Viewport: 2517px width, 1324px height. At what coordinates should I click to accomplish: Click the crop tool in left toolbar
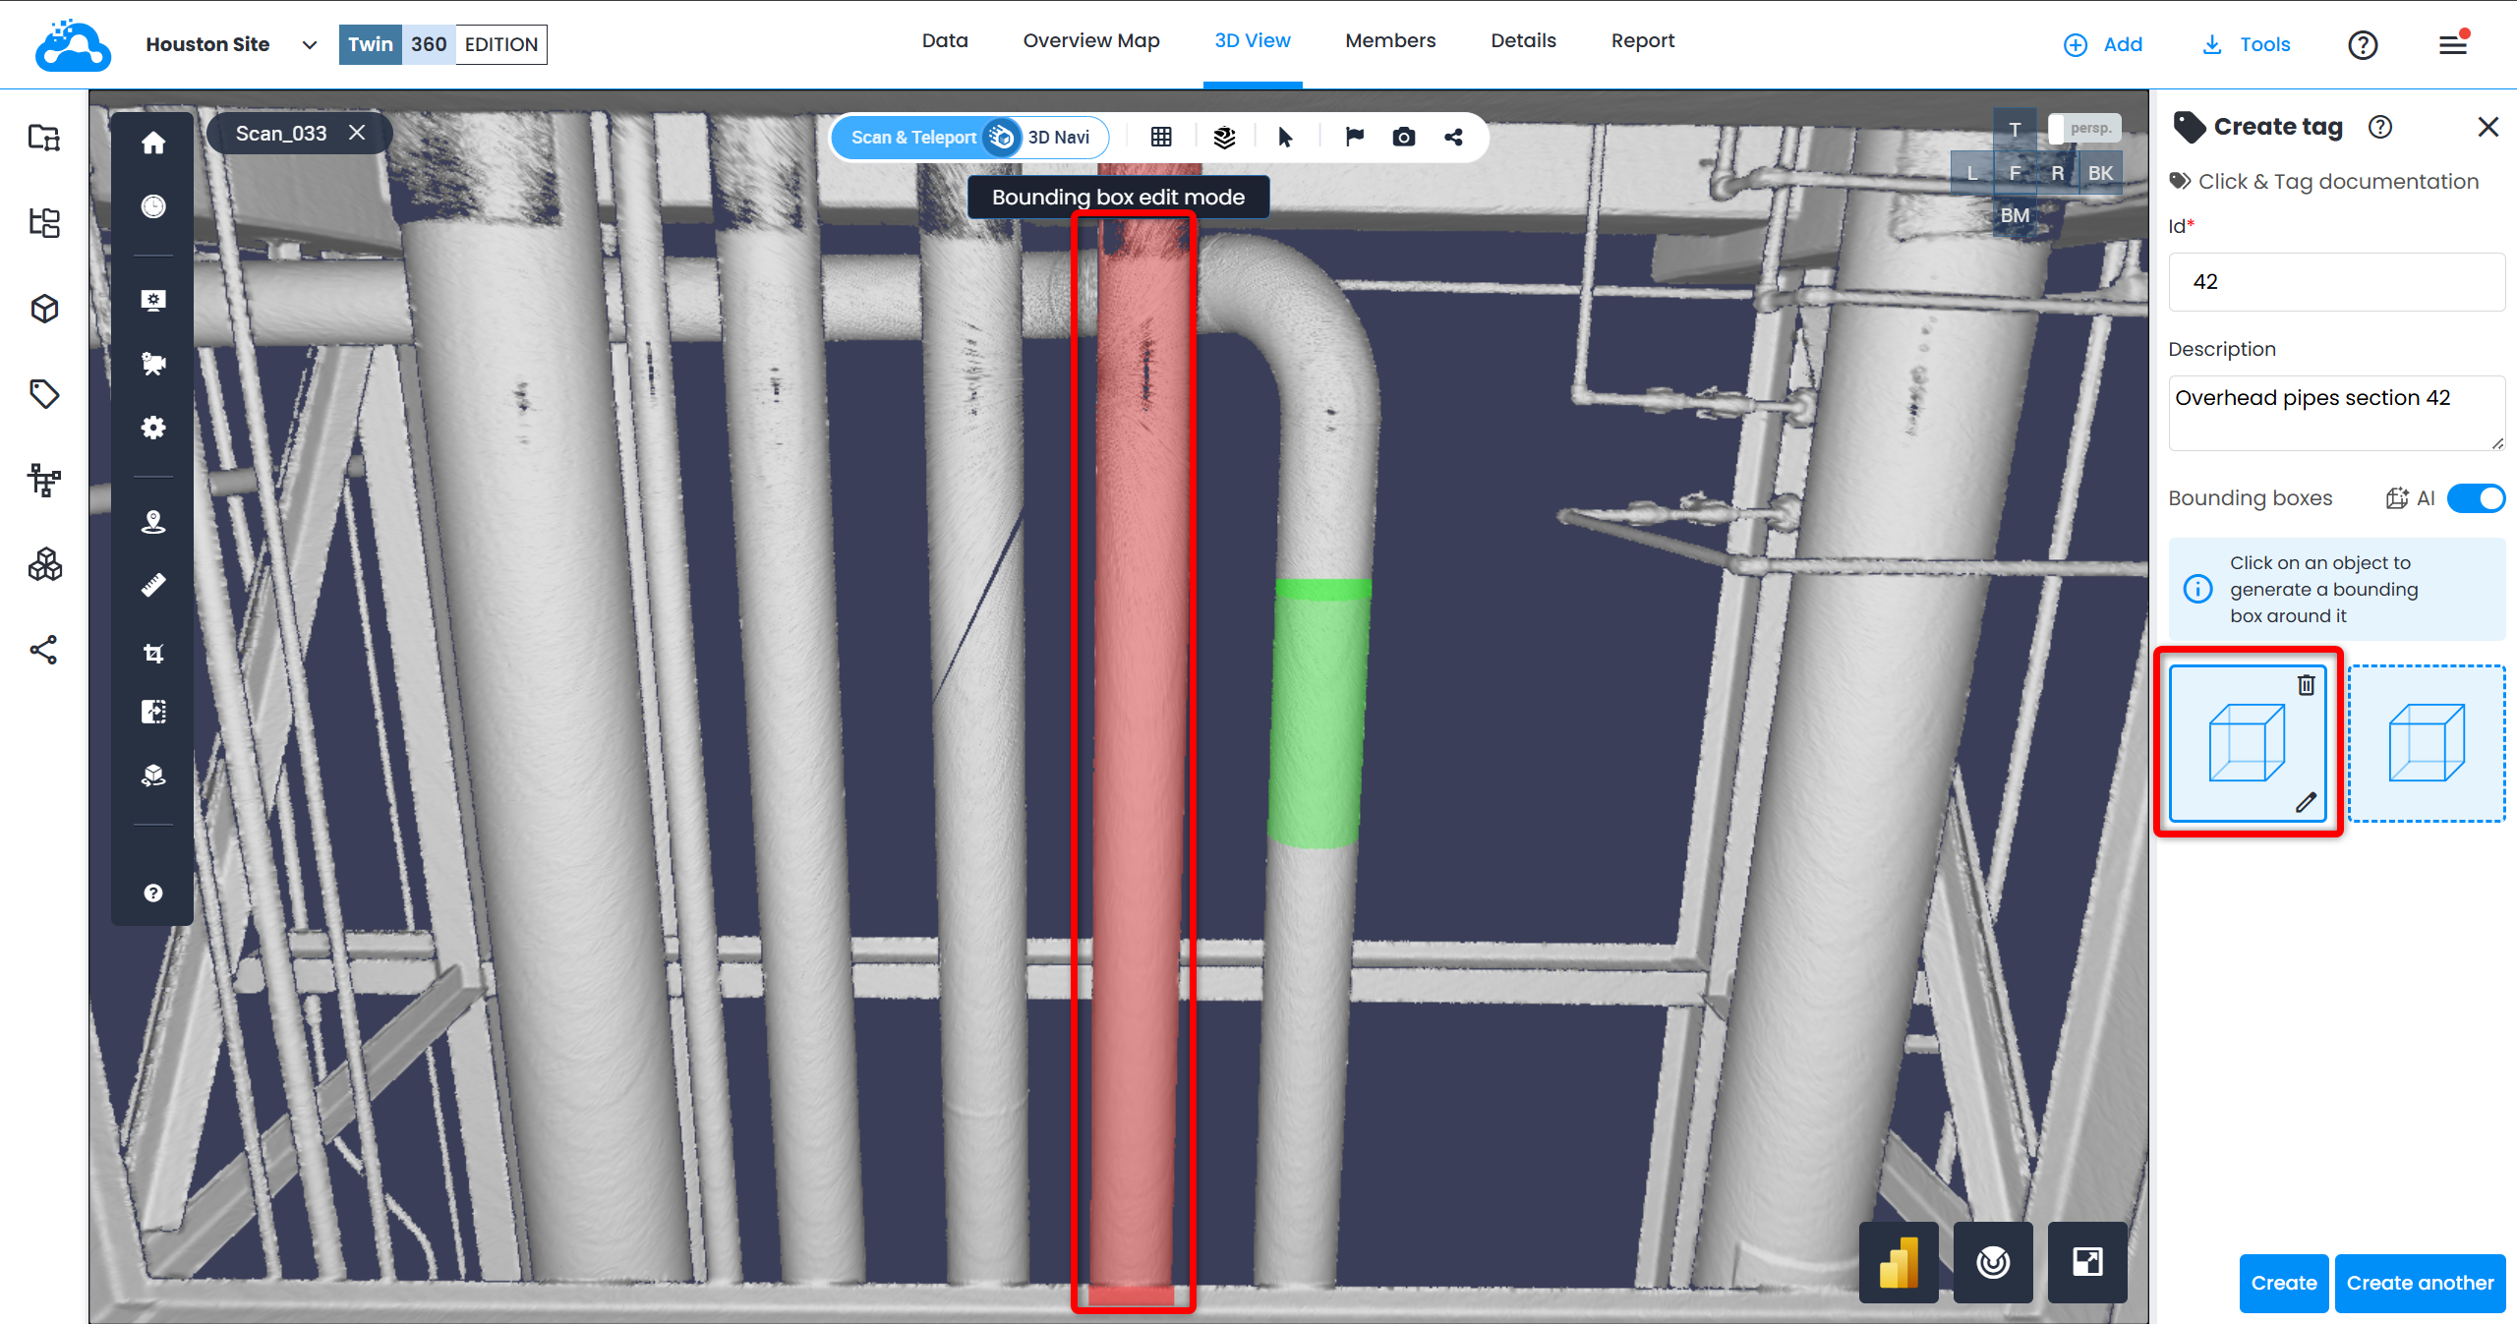(153, 653)
